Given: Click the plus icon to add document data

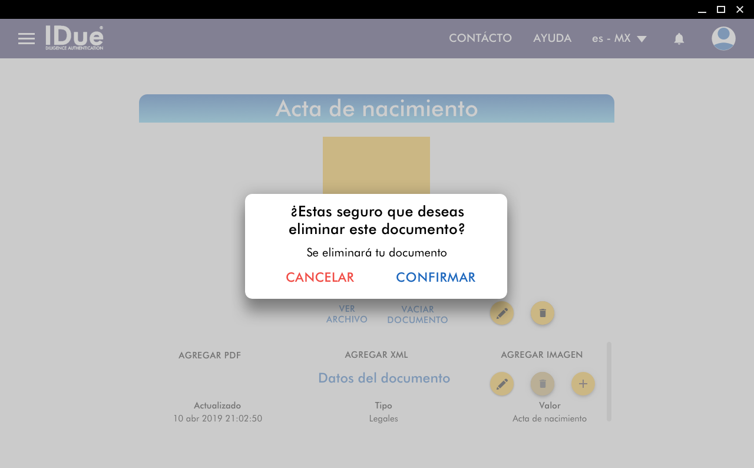Looking at the screenshot, I should point(583,384).
